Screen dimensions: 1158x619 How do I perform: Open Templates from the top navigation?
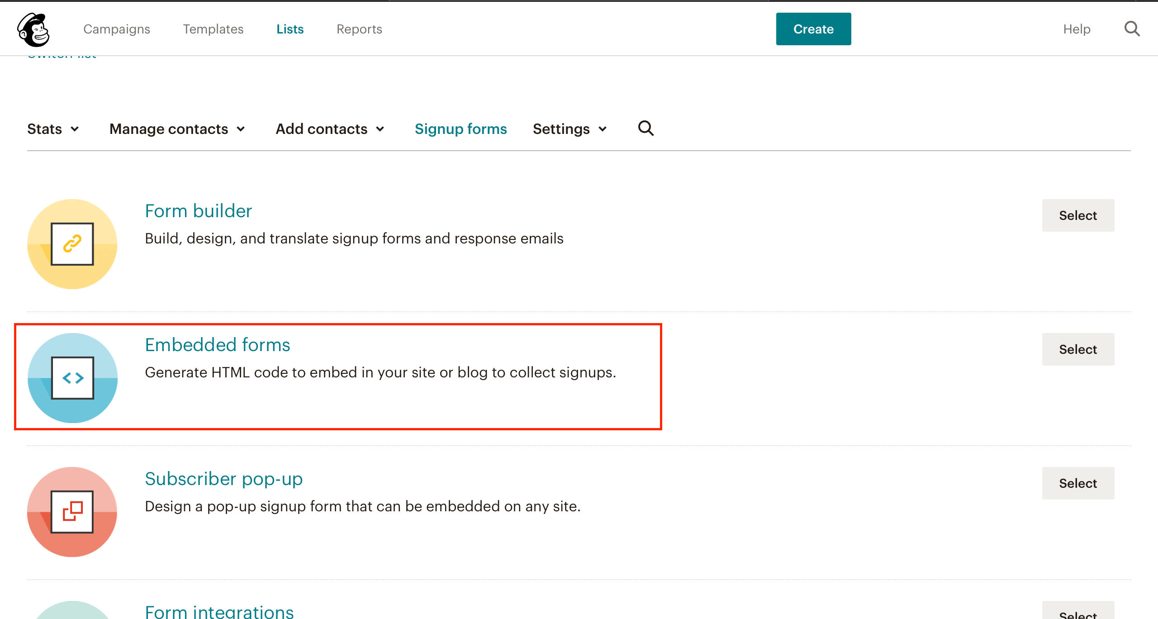tap(213, 29)
